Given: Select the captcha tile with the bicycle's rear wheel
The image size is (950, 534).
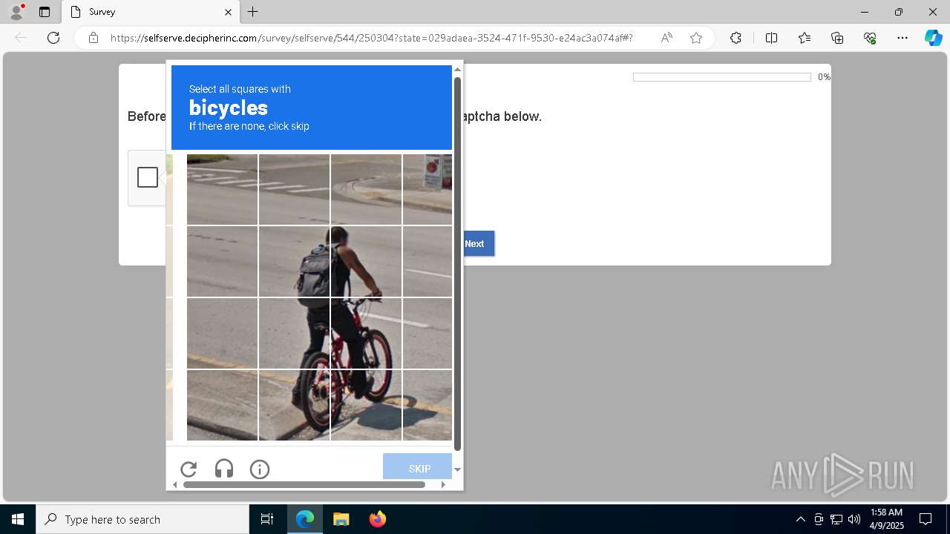Looking at the screenshot, I should click(294, 405).
